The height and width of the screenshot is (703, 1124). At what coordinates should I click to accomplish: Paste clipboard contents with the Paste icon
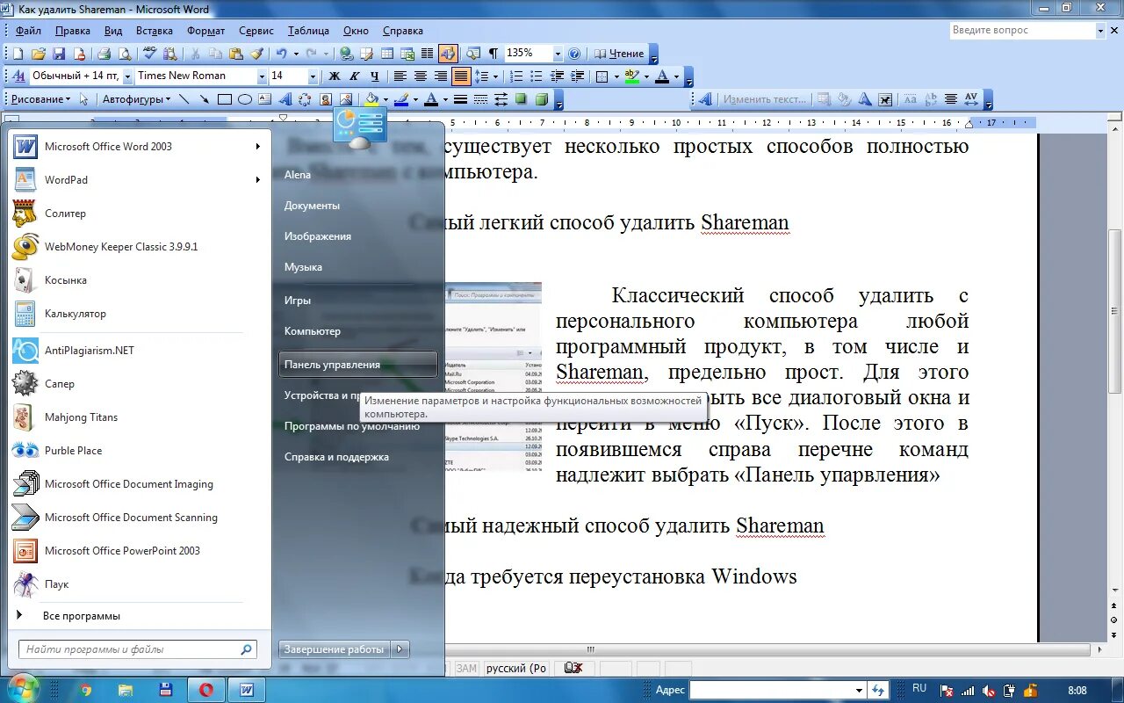click(235, 54)
